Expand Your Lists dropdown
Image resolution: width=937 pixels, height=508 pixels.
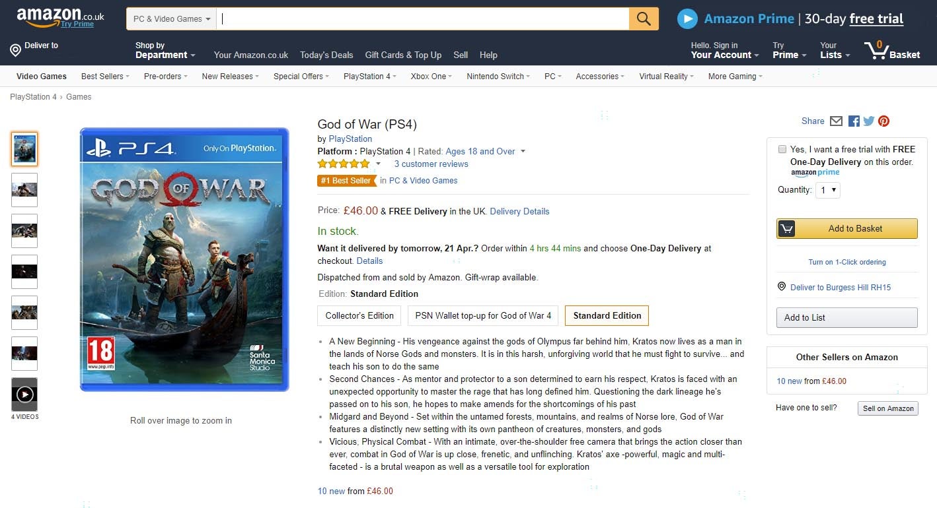click(x=835, y=50)
